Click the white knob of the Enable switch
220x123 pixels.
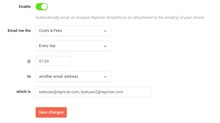point(44,6)
